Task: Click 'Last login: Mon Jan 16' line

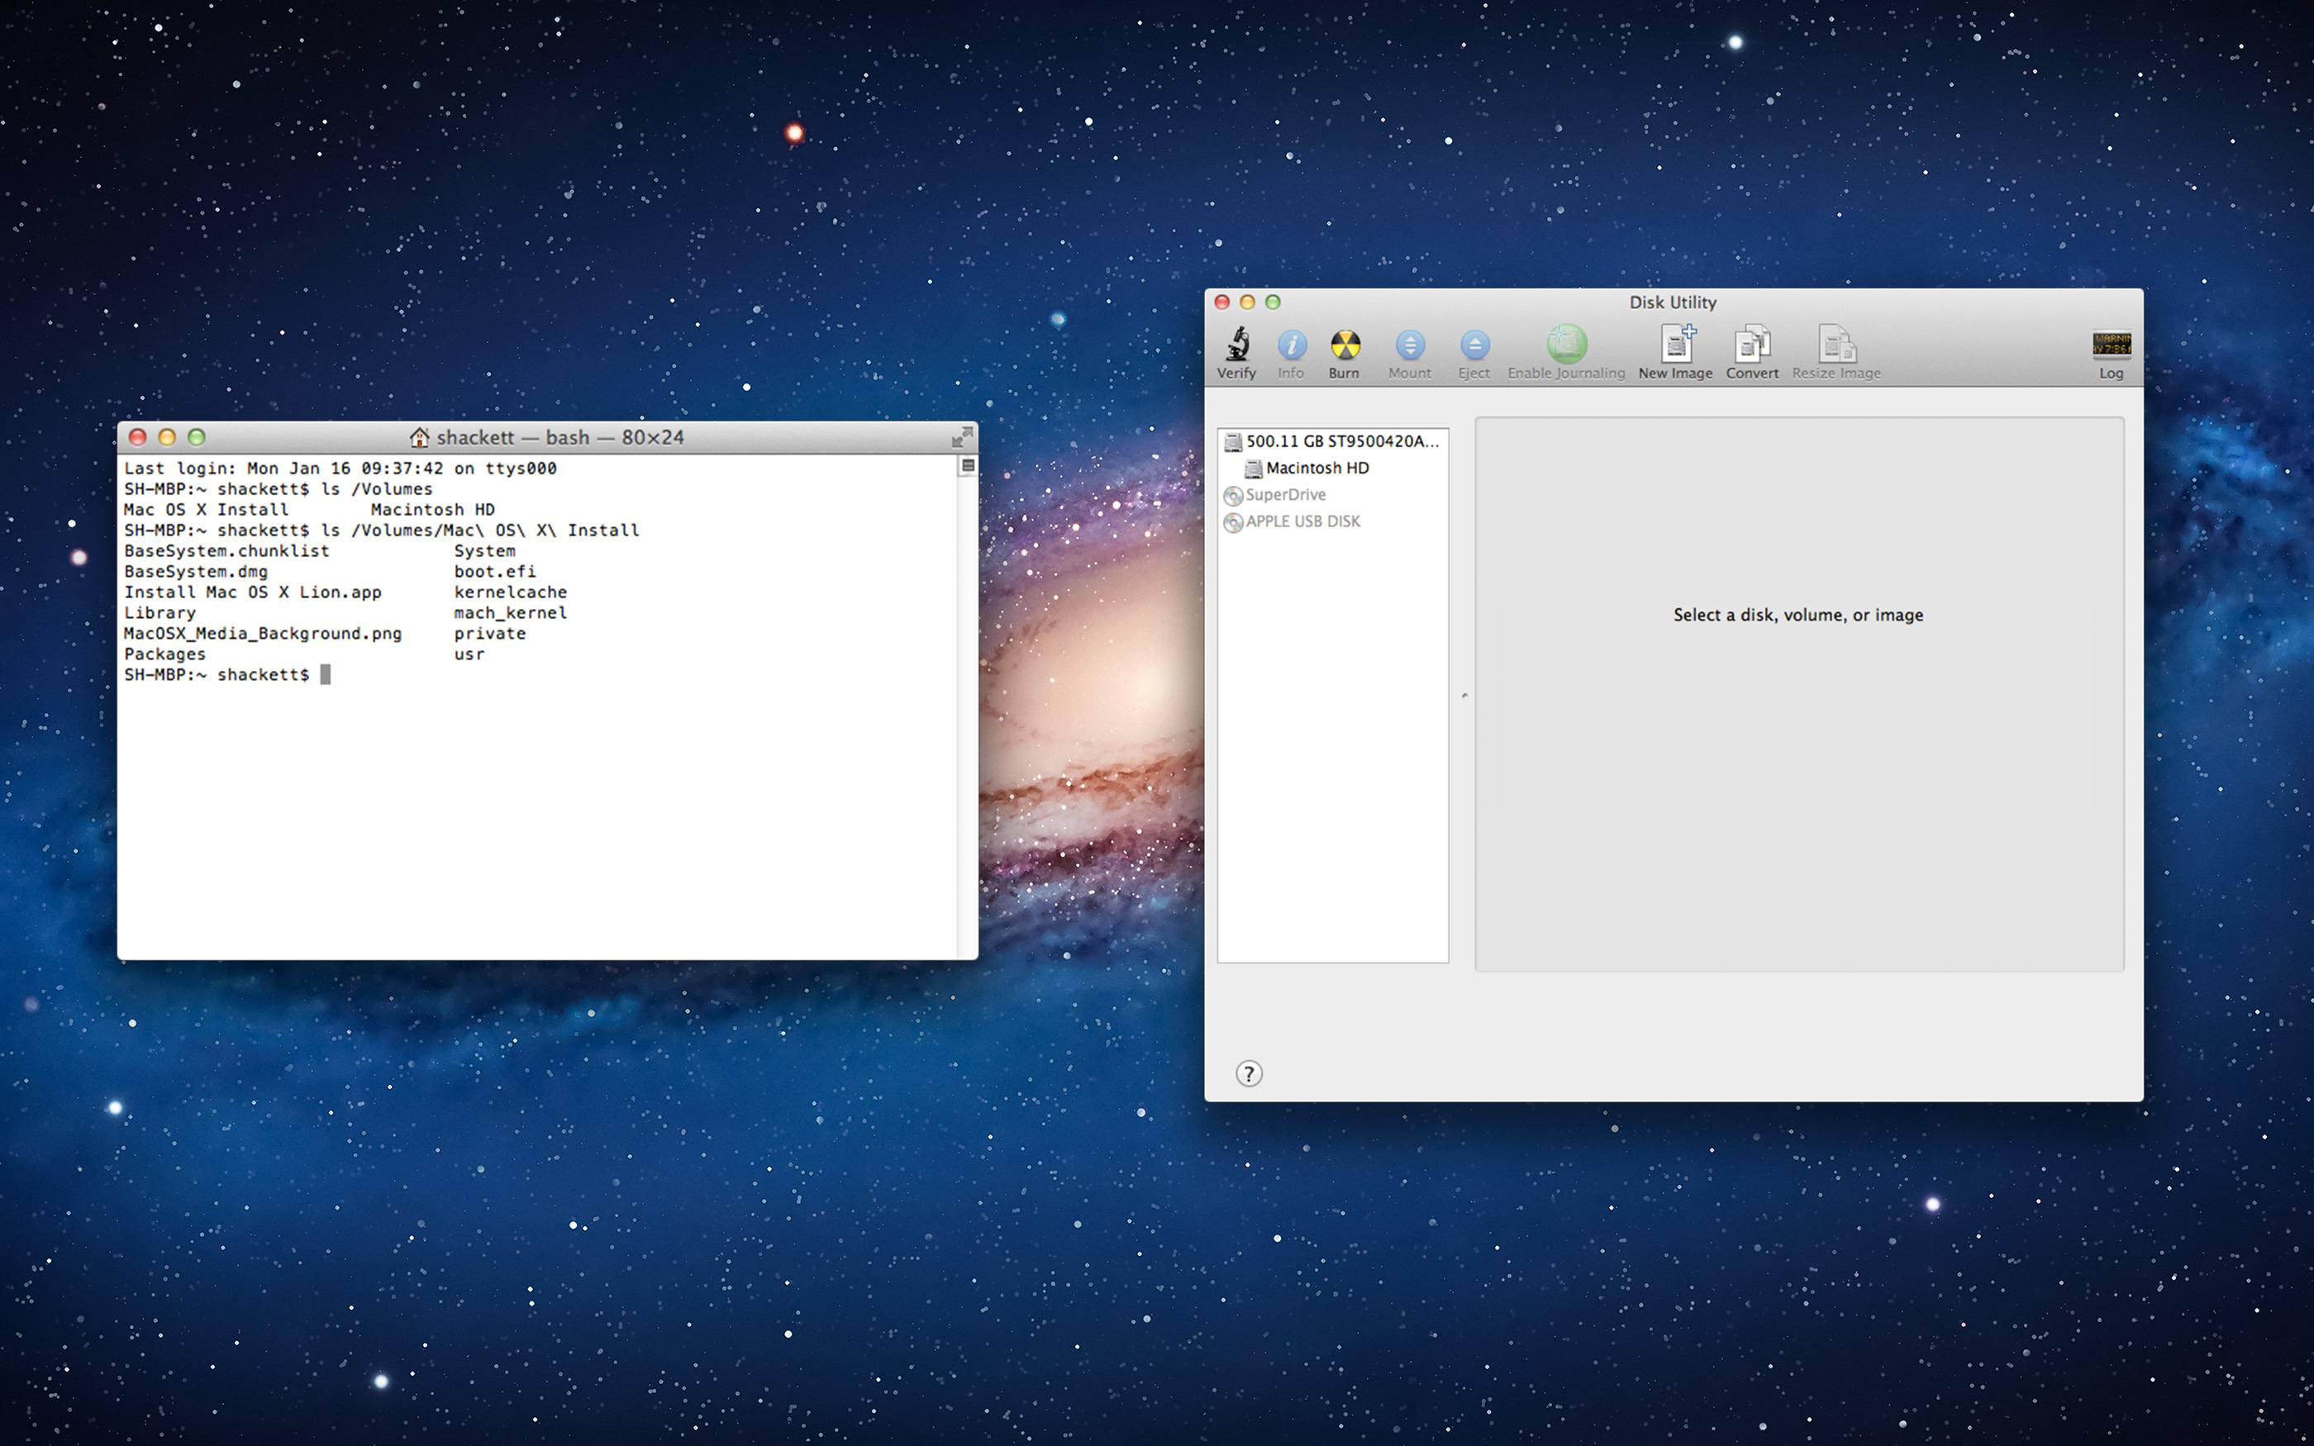Action: (x=340, y=468)
